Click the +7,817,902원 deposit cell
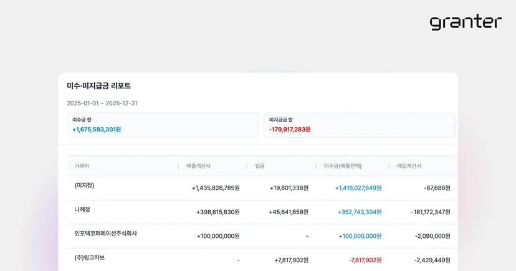Image resolution: width=516 pixels, height=271 pixels. pos(292,260)
